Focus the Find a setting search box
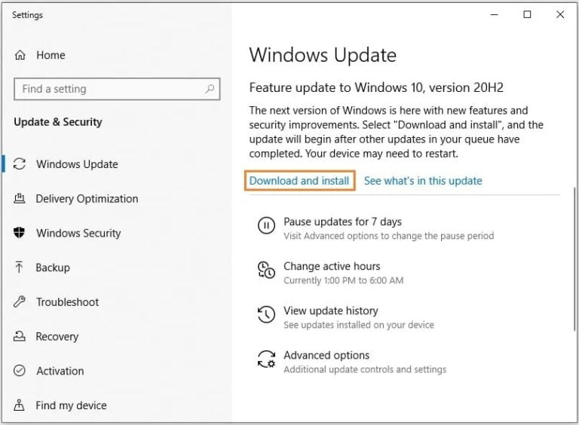The width and height of the screenshot is (579, 425). pyautogui.click(x=109, y=89)
